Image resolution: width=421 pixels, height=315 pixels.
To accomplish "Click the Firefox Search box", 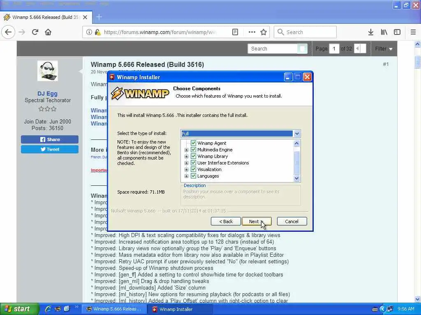I will click(305, 32).
